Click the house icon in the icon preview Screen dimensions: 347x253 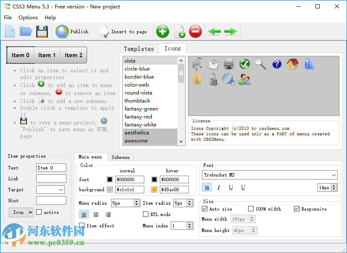pyautogui.click(x=292, y=64)
